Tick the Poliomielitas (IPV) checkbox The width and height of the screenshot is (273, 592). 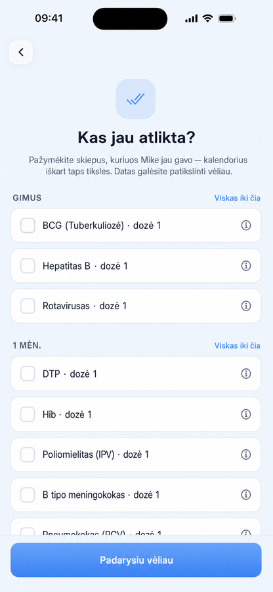[x=28, y=454]
